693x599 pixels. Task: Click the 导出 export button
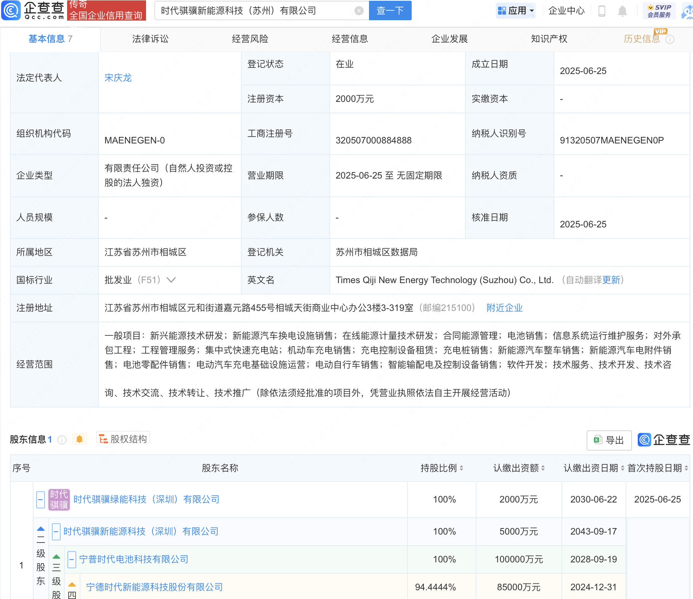609,440
